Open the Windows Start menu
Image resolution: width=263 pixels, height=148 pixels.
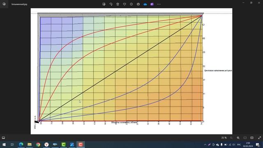point(4,144)
